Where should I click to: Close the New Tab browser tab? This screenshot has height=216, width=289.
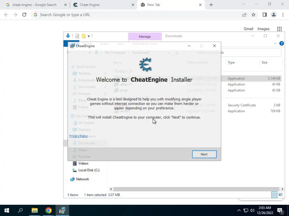click(200, 5)
